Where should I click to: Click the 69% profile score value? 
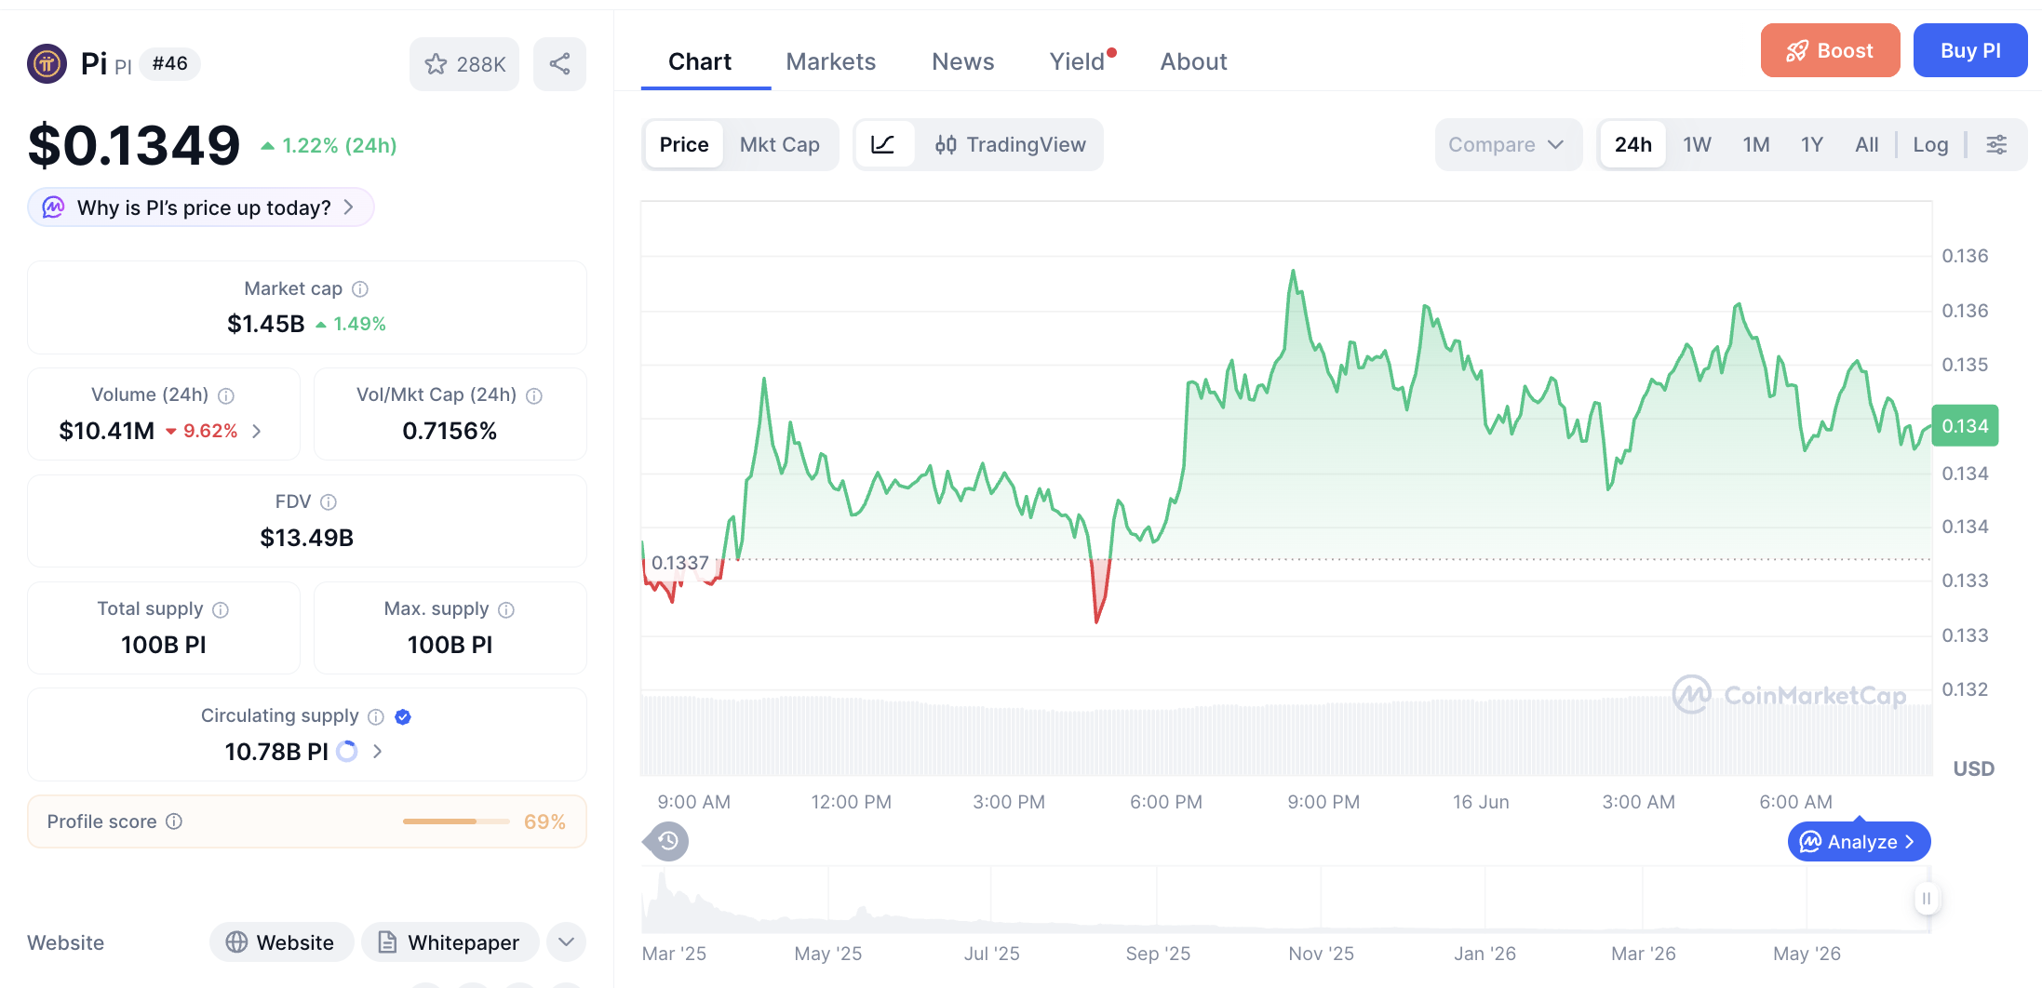click(544, 821)
